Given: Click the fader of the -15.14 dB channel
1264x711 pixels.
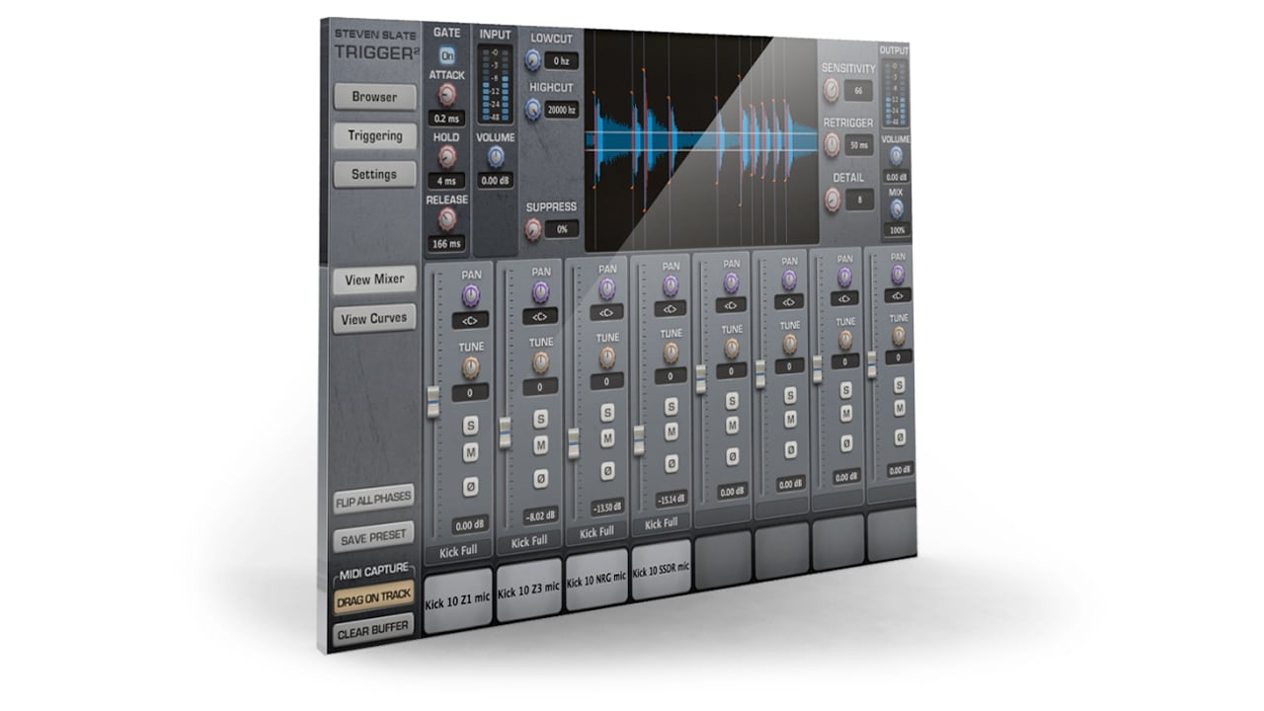Looking at the screenshot, I should [638, 440].
